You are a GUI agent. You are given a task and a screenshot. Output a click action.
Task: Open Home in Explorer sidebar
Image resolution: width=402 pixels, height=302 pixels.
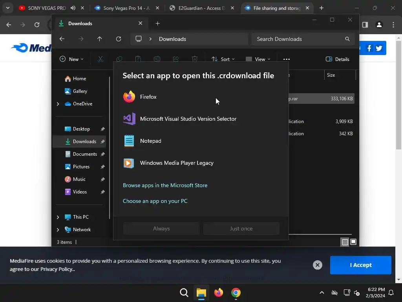click(x=79, y=79)
